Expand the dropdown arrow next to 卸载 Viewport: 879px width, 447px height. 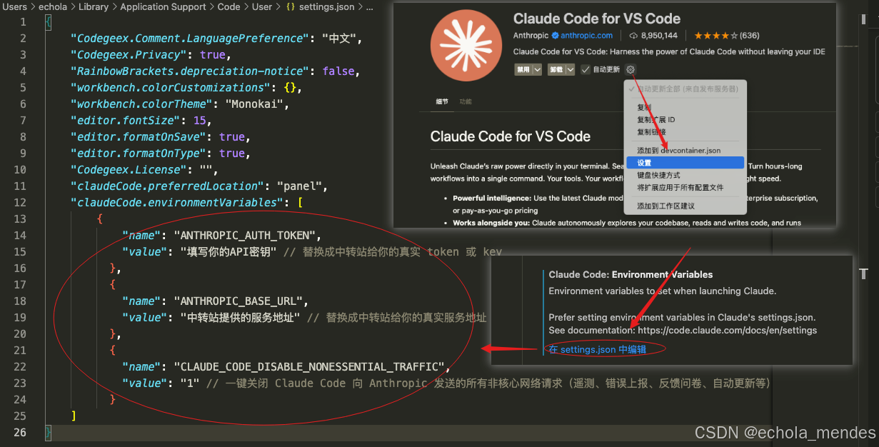(x=570, y=69)
